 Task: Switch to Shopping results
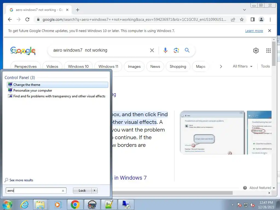[178, 66]
